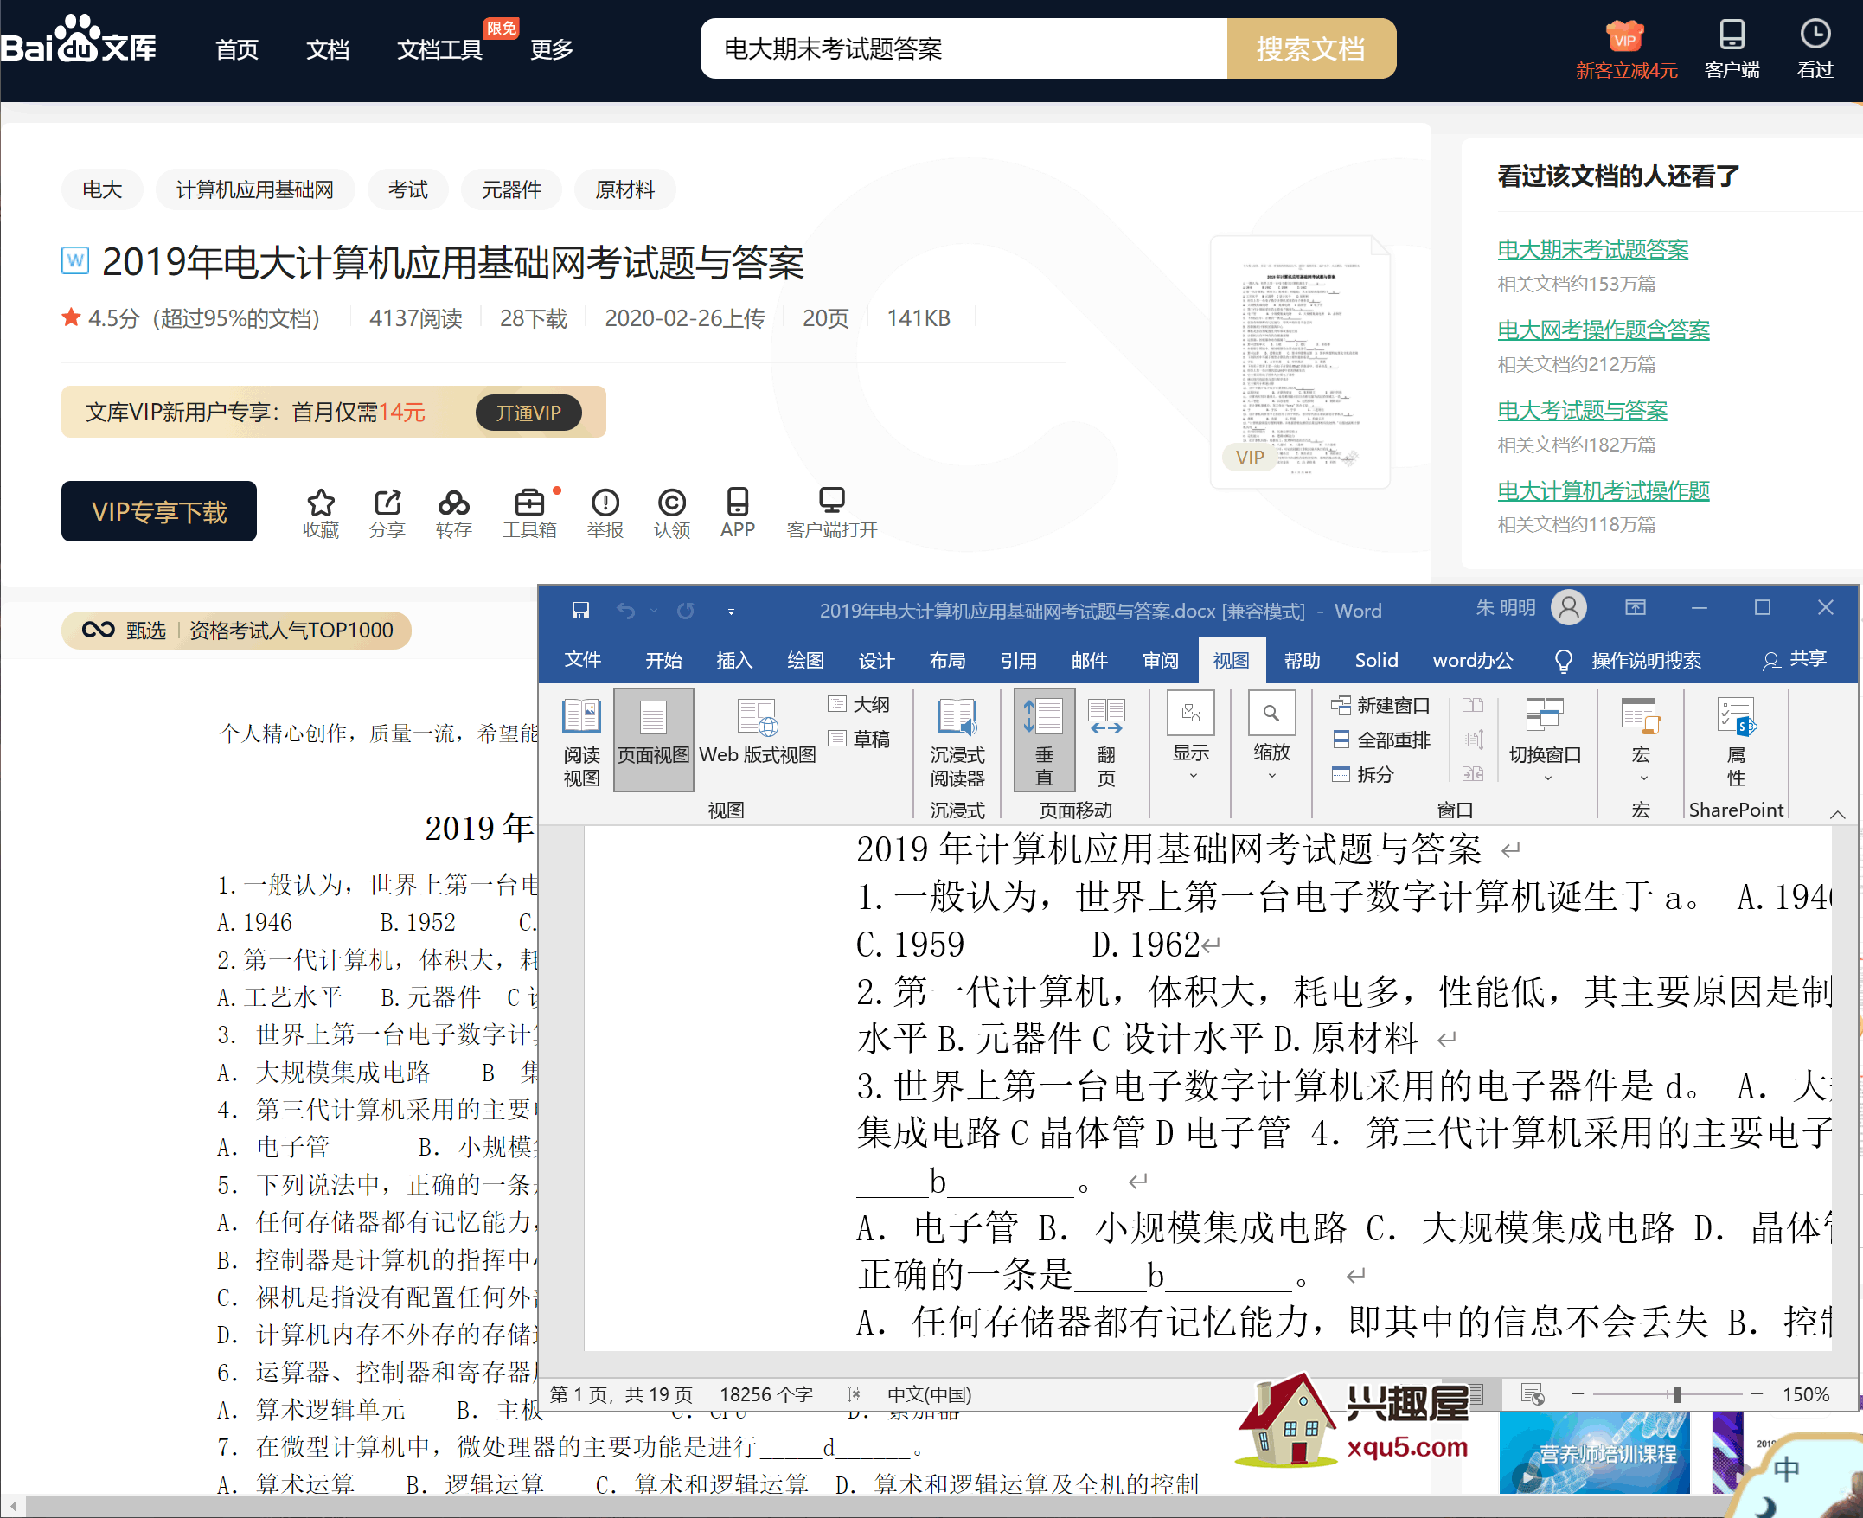Viewport: 1863px width, 1518px height.
Task: Click the 150% zoom level
Action: [1806, 1393]
